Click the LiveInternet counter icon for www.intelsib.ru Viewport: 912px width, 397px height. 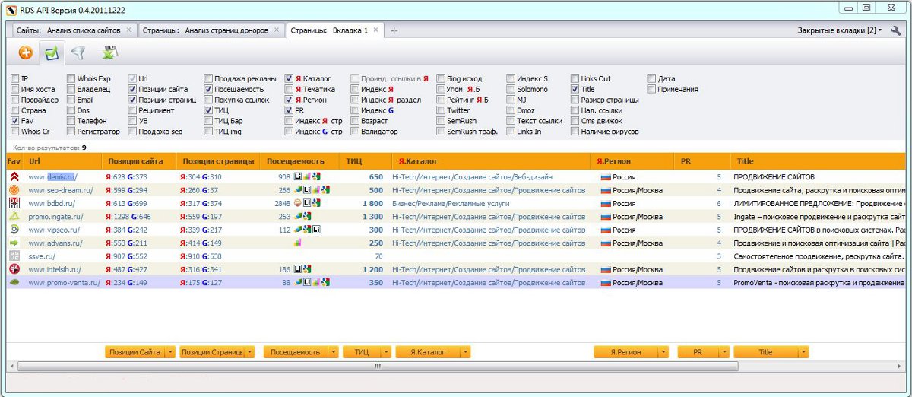[x=298, y=269]
